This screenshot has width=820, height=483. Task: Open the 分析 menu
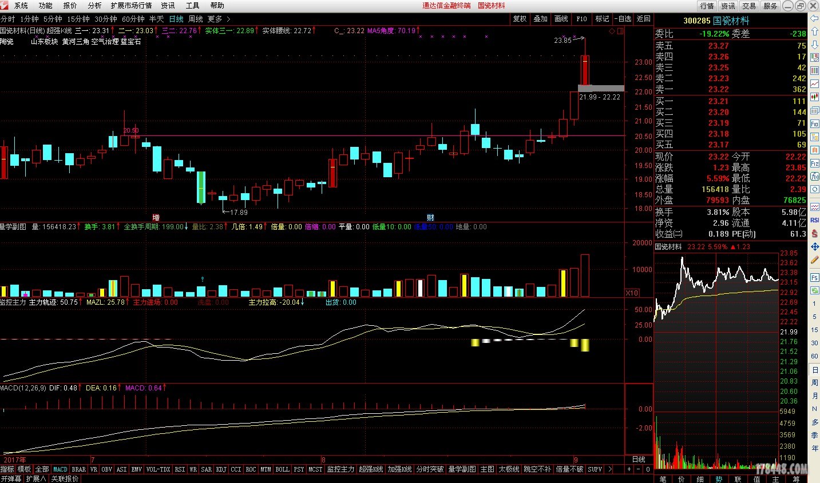94,5
